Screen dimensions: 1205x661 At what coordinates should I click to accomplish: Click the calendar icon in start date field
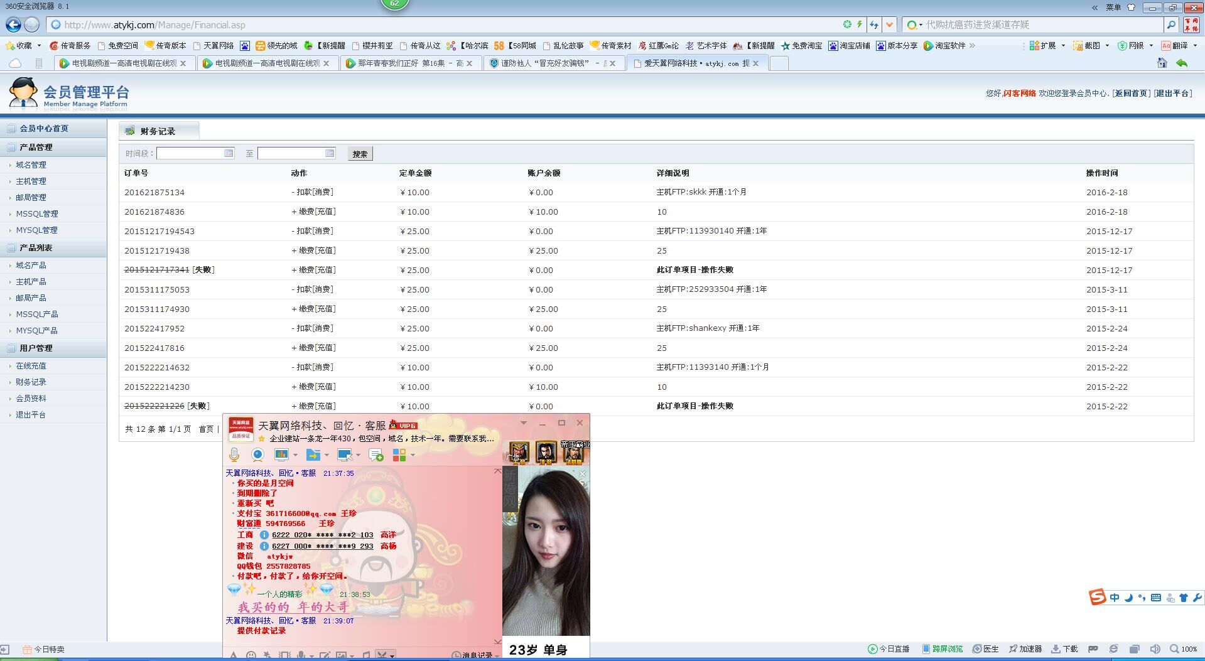(229, 153)
